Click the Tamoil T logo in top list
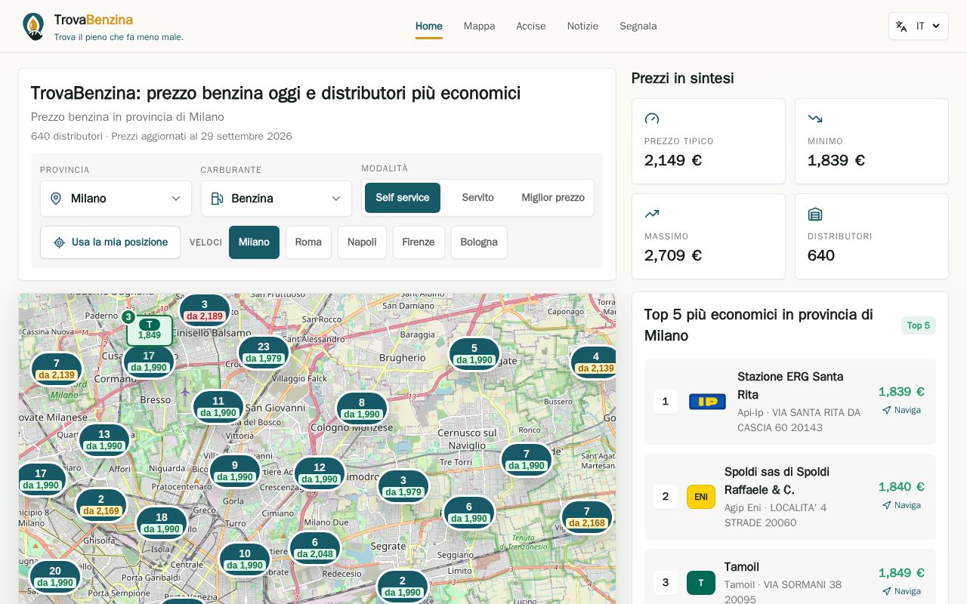The image size is (967, 604). [701, 583]
